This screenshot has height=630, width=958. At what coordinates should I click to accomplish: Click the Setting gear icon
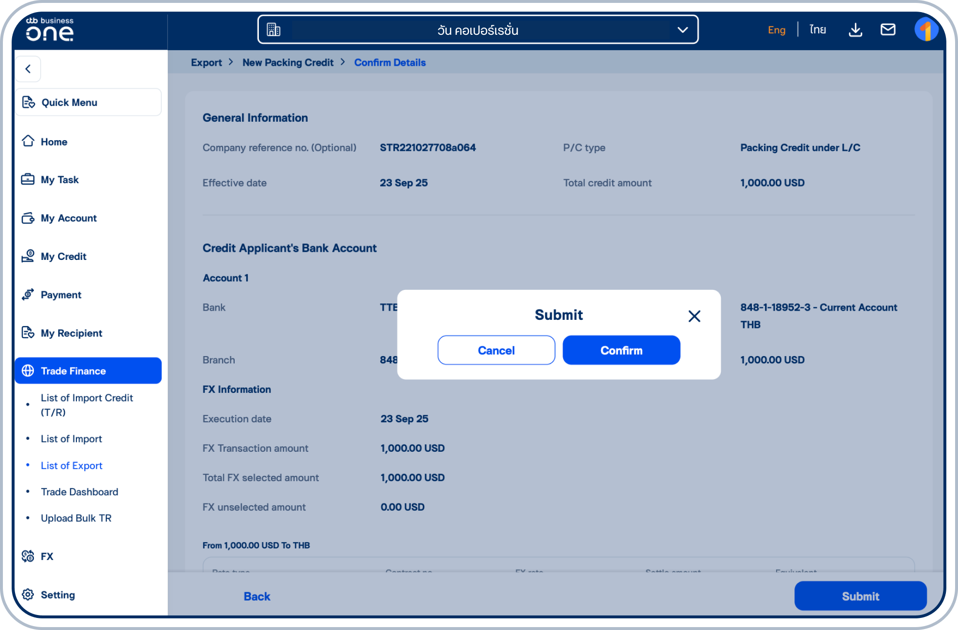(x=28, y=594)
